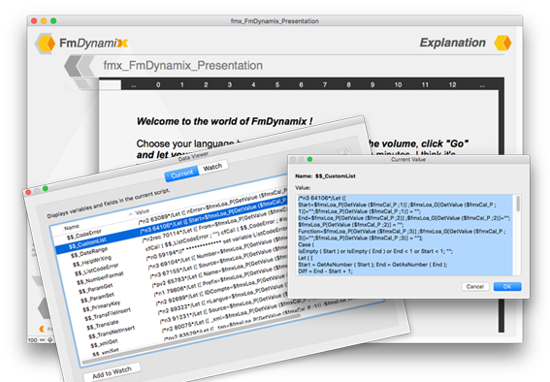Click the Value column sort arrow
The height and width of the screenshot is (382, 550).
(x=131, y=213)
